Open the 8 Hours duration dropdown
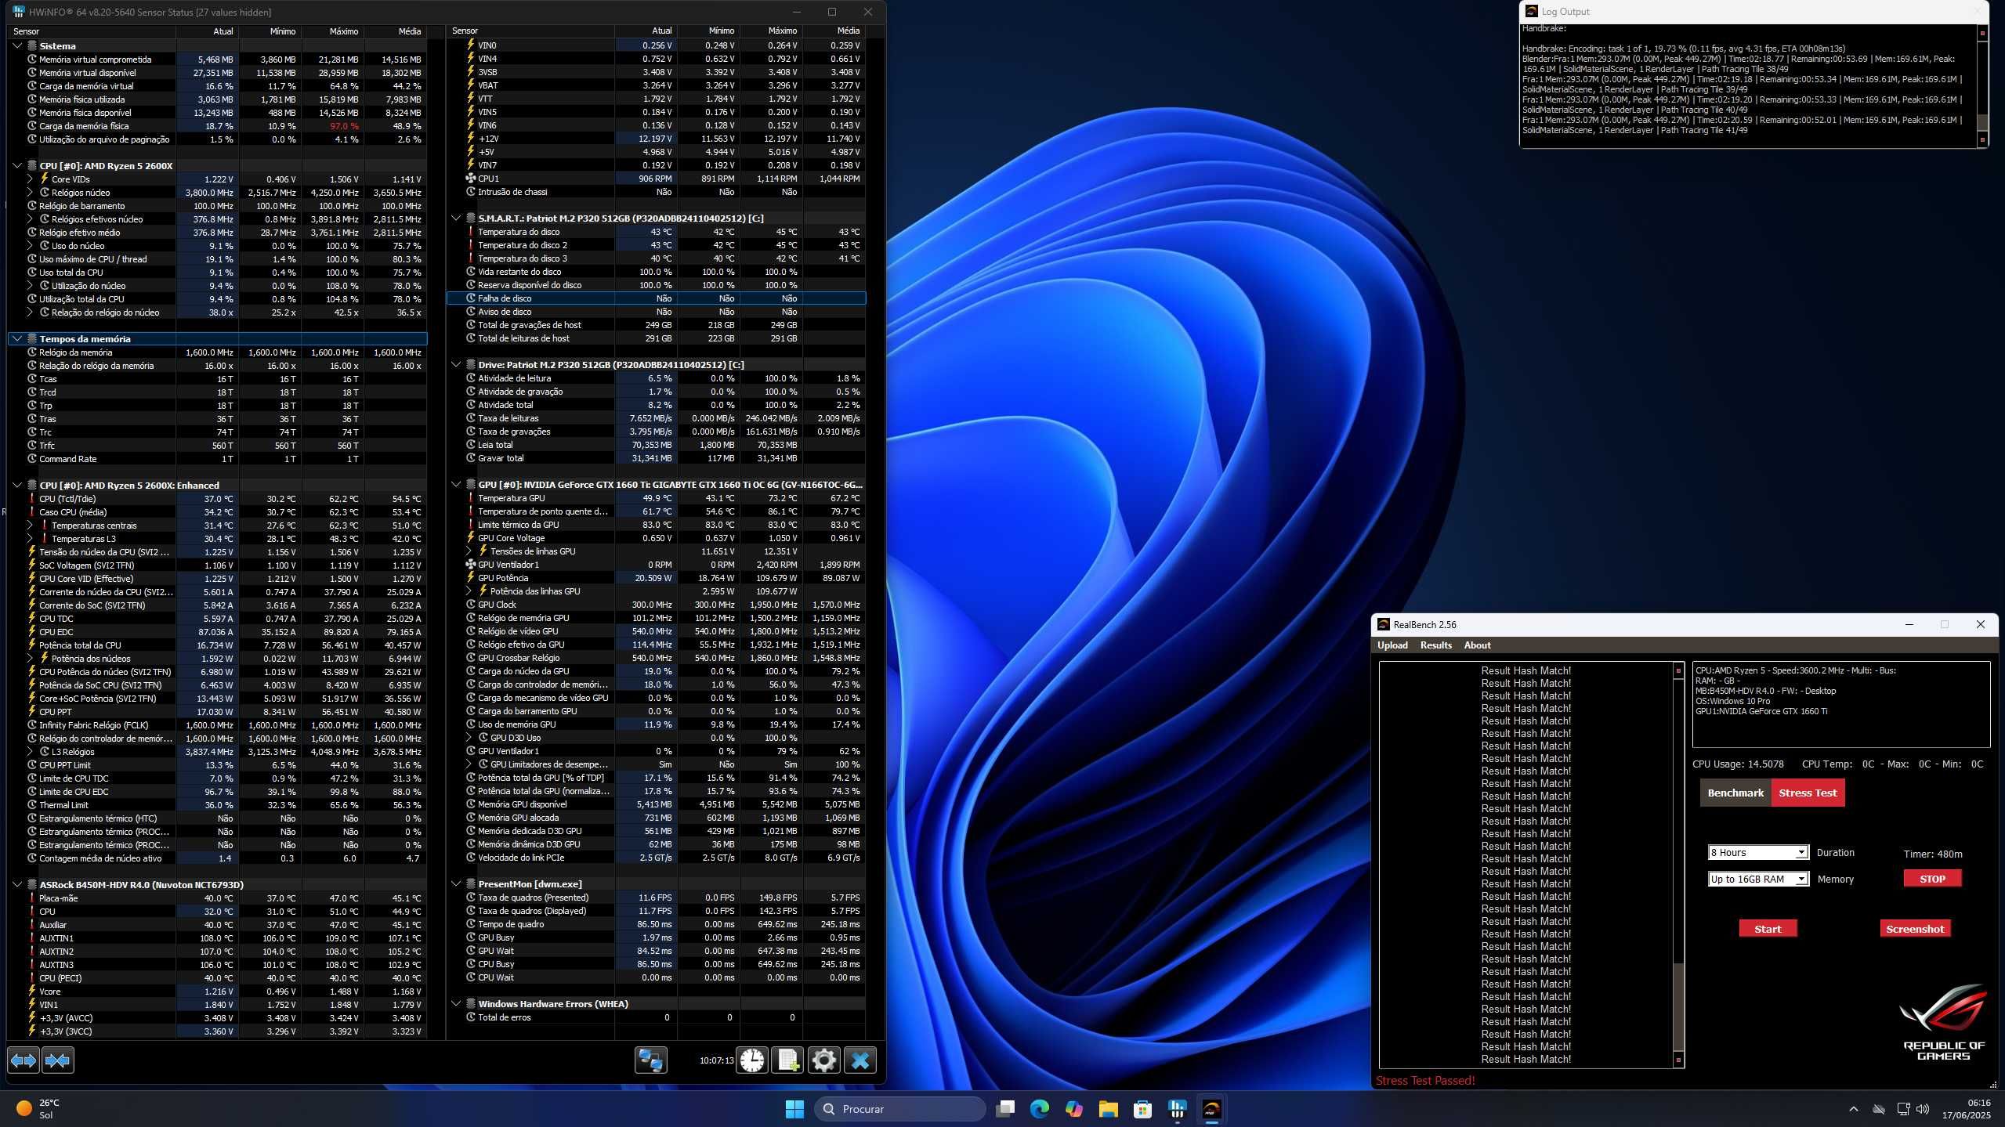This screenshot has height=1127, width=2005. 1757,852
